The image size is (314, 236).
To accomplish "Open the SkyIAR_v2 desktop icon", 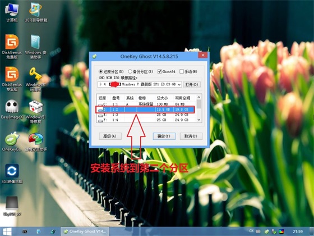I will pos(12,206).
